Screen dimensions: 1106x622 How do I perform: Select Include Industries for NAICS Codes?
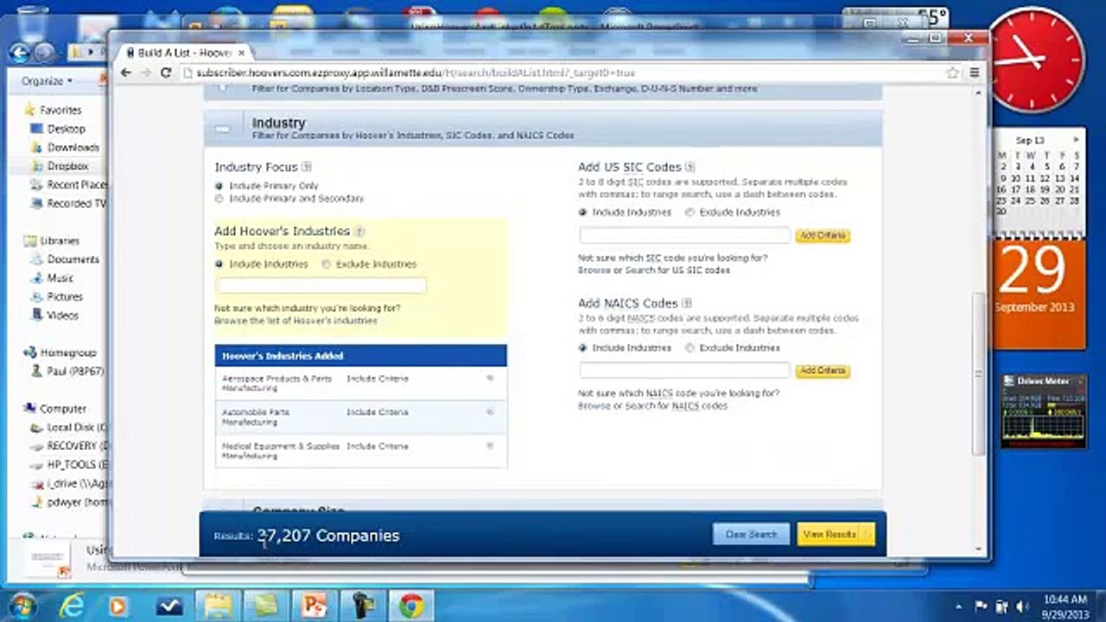[x=582, y=347]
